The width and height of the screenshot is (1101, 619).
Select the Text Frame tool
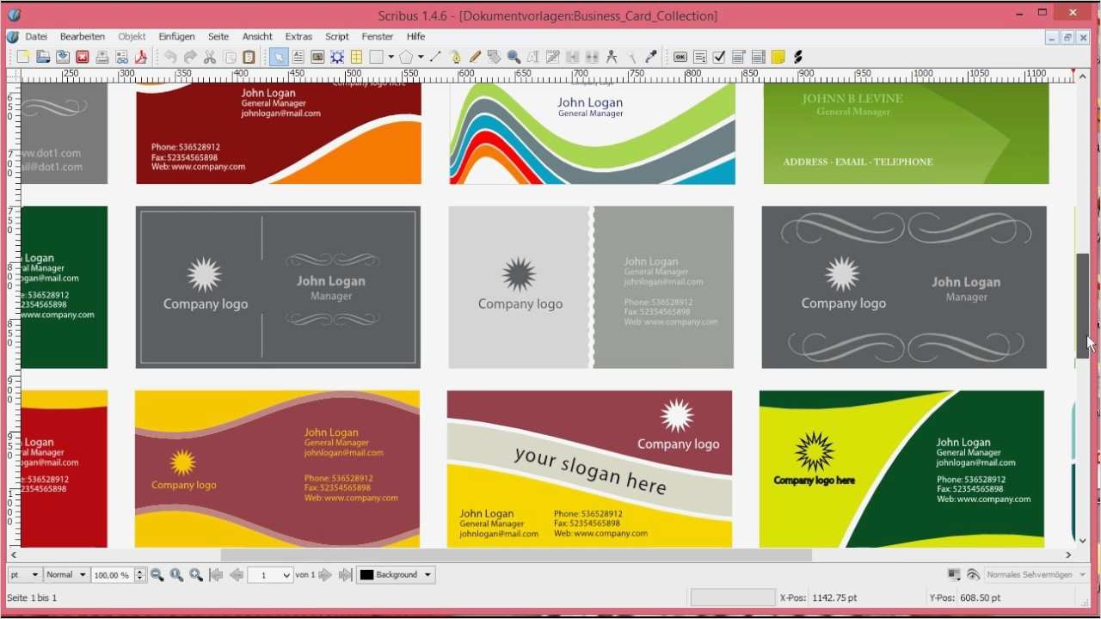(x=298, y=58)
